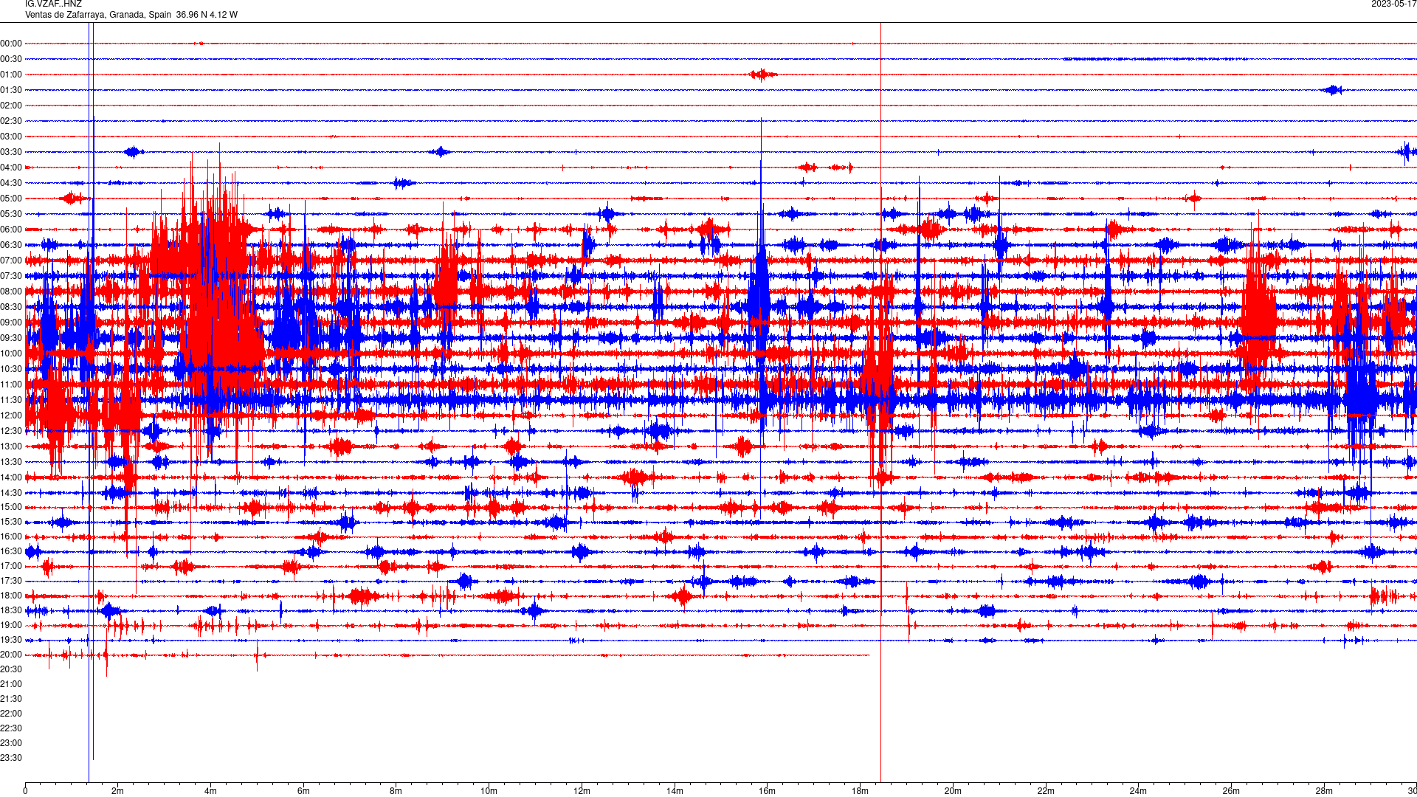Select the 17:30 time row label
This screenshot has height=797, width=1417.
11,581
